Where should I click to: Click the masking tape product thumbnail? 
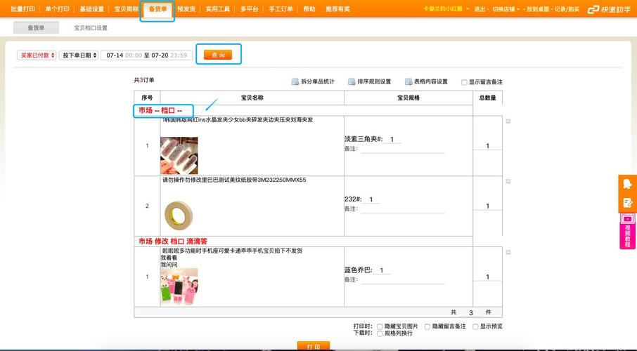(179, 216)
